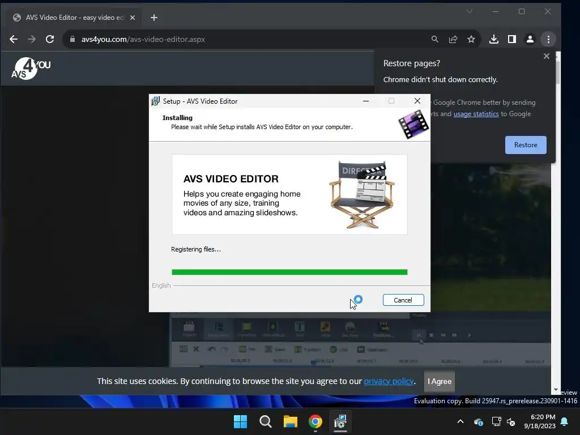
Task: Click the AVS setup icon in the taskbar
Action: click(x=340, y=421)
